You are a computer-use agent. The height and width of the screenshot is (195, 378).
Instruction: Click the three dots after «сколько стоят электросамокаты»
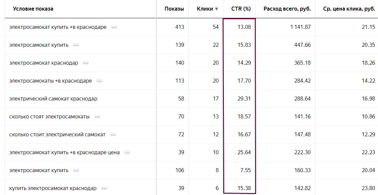pos(97,117)
